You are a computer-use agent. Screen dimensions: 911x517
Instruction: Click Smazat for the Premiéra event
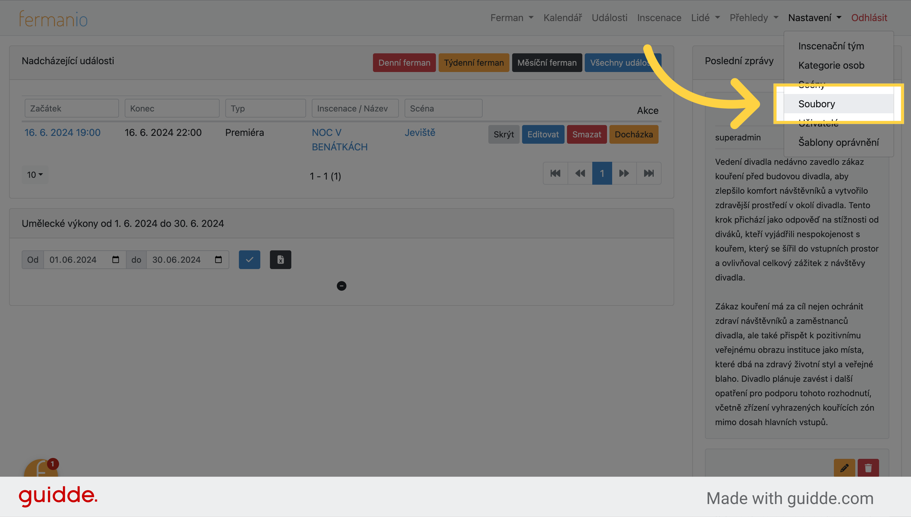point(587,135)
